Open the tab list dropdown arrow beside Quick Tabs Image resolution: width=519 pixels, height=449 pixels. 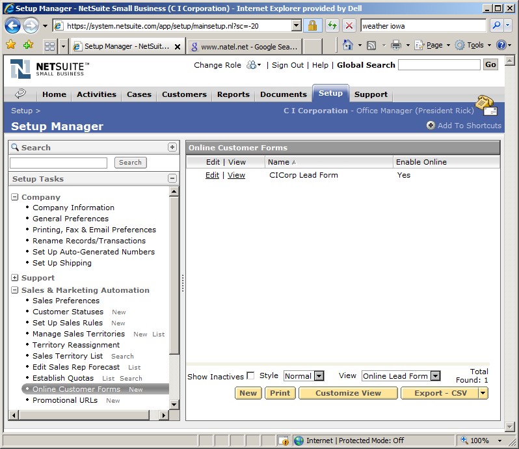pos(64,46)
